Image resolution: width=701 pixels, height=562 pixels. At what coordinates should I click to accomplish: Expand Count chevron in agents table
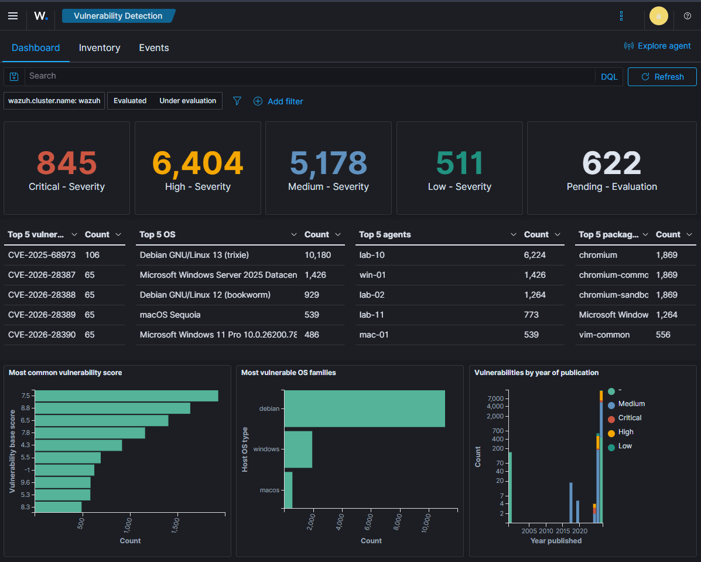[x=558, y=234]
